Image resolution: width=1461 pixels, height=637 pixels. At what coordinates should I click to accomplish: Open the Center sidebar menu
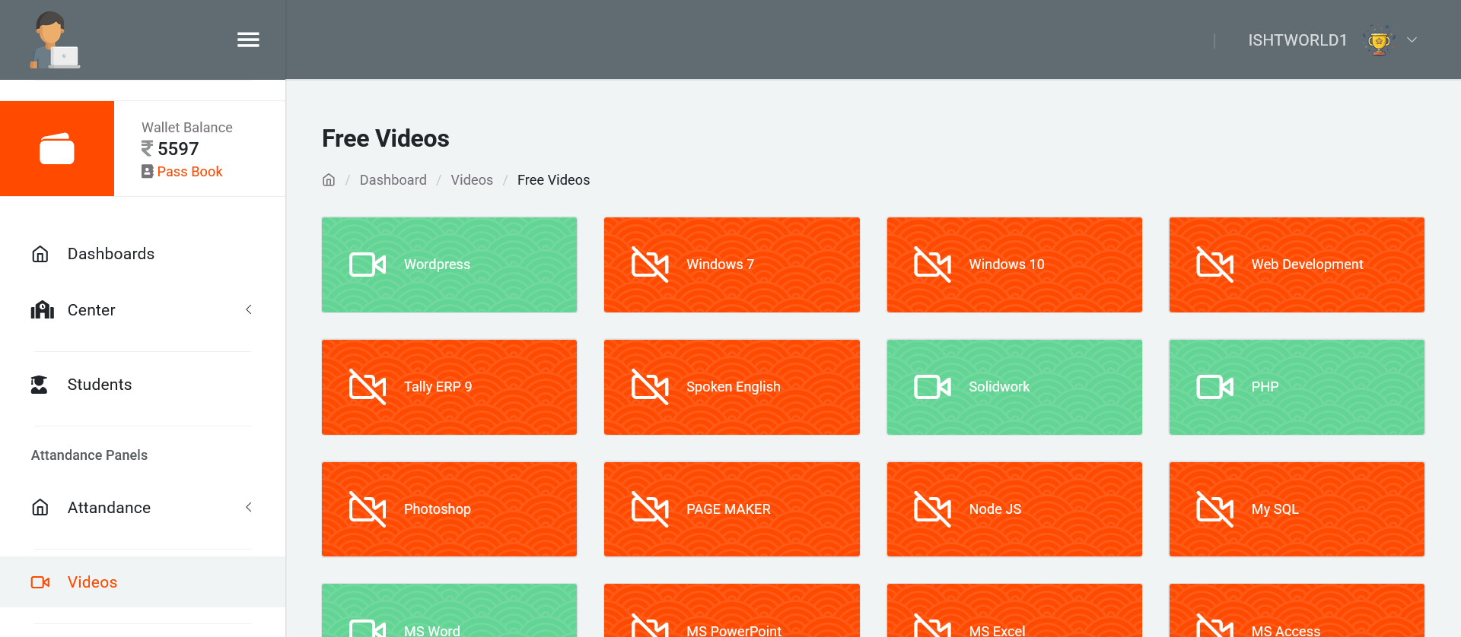[142, 310]
